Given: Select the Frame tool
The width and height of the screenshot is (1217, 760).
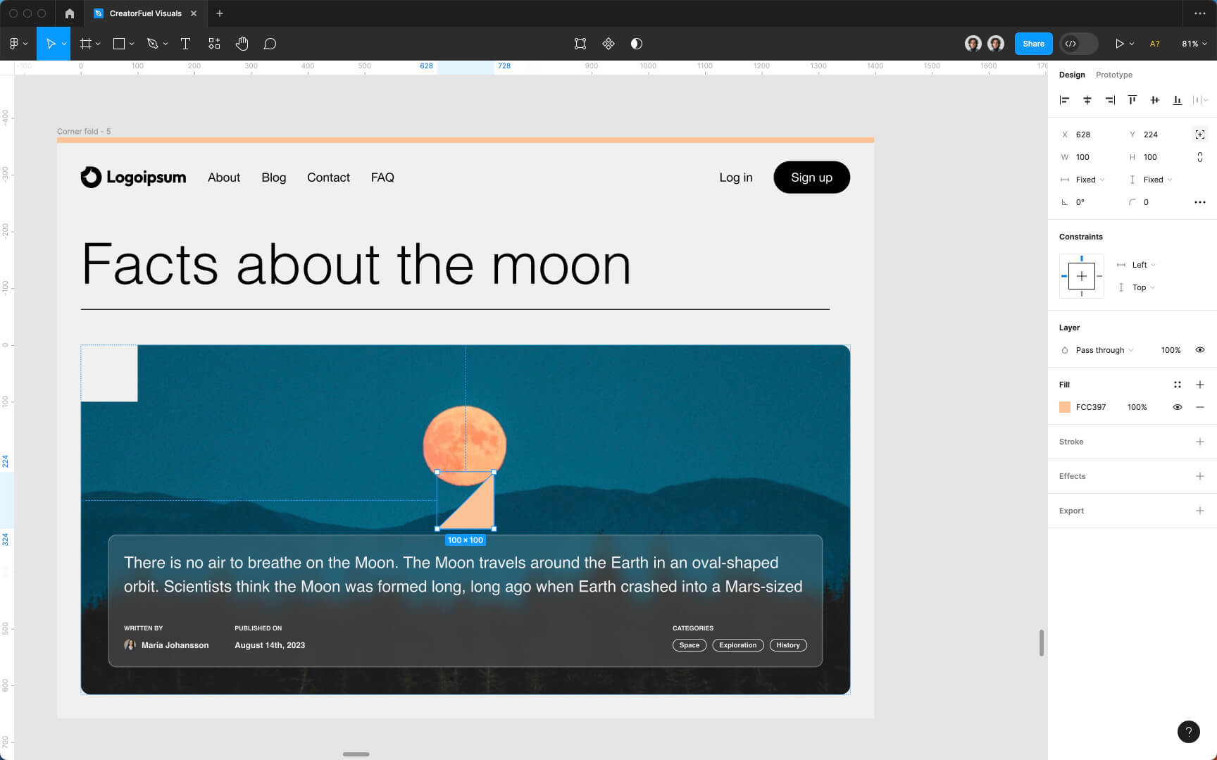Looking at the screenshot, I should point(85,43).
